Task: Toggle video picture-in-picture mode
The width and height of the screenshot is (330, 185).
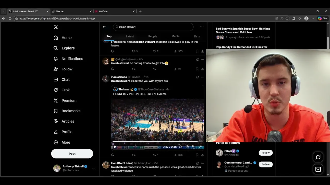Action: (x=194, y=147)
